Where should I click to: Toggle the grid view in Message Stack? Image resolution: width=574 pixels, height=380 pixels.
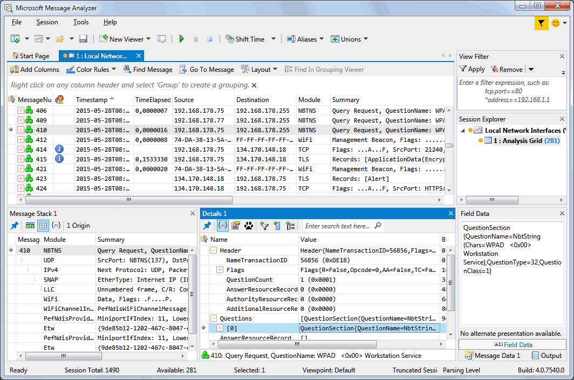click(x=43, y=226)
